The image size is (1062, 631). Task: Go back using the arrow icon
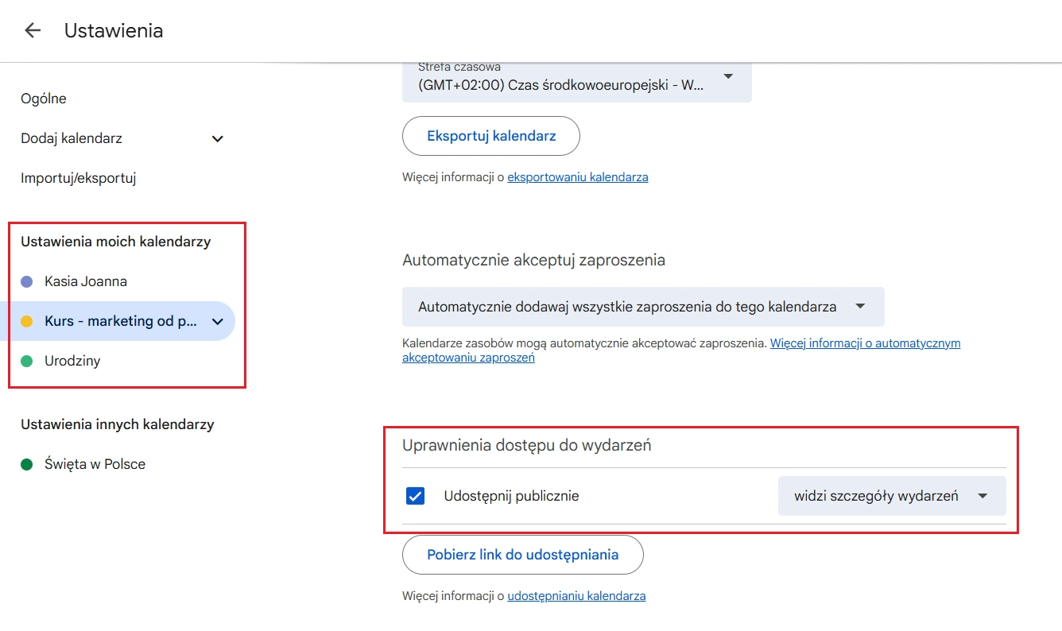pyautogui.click(x=33, y=30)
